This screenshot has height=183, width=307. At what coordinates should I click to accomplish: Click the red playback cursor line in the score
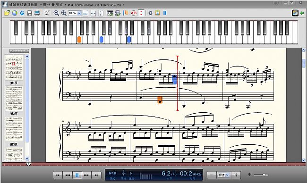[x=178, y=83]
